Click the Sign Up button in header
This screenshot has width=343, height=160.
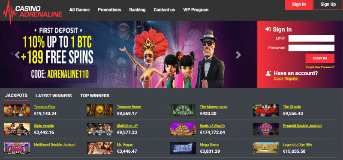(328, 4)
